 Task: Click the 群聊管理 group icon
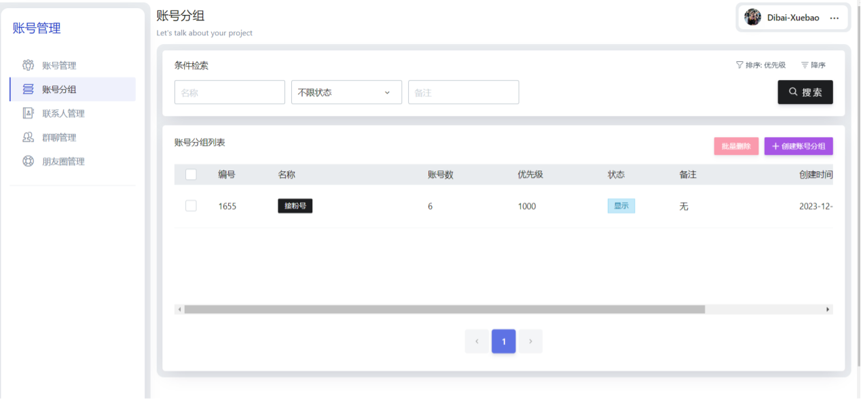click(29, 137)
